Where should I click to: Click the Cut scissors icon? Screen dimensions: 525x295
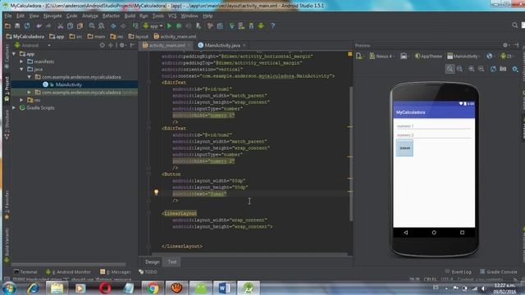(60, 25)
